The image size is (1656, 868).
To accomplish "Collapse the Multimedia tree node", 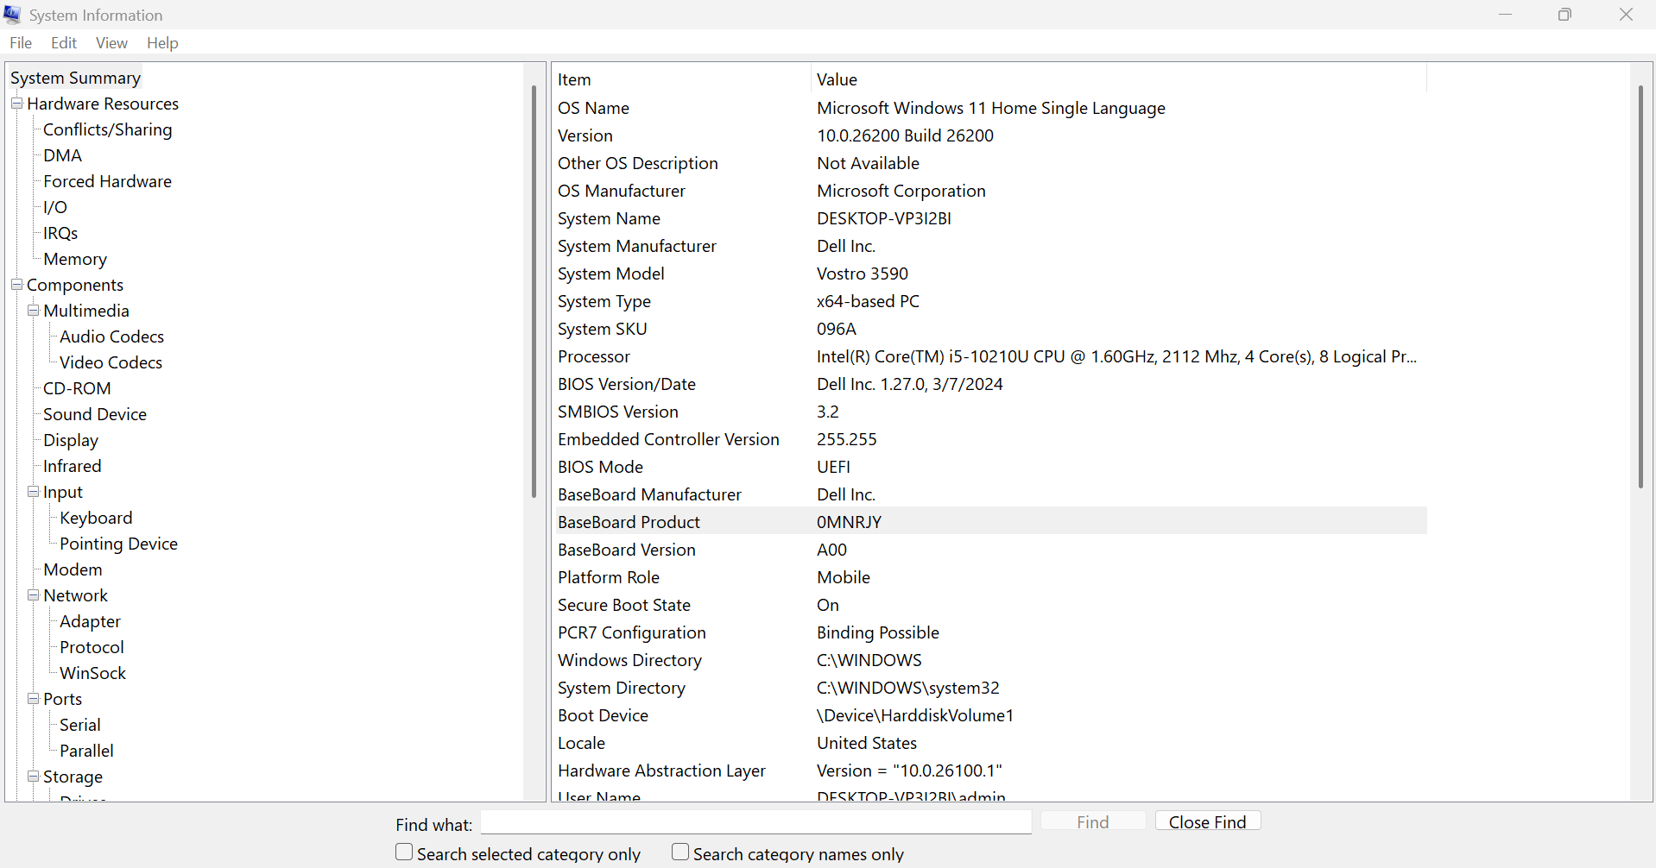I will click(33, 311).
